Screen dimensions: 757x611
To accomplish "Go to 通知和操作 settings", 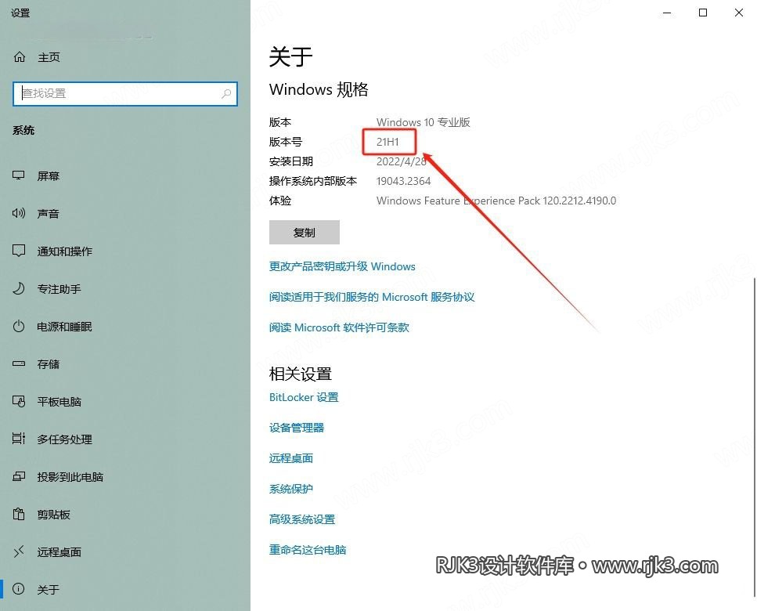I will point(65,251).
